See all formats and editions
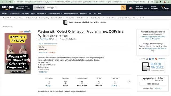 point(48,44)
